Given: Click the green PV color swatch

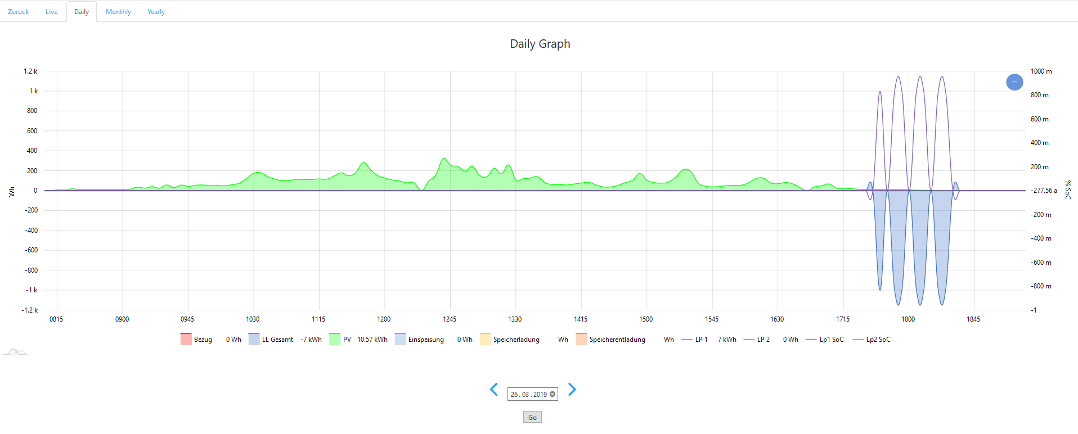Looking at the screenshot, I should click(335, 340).
